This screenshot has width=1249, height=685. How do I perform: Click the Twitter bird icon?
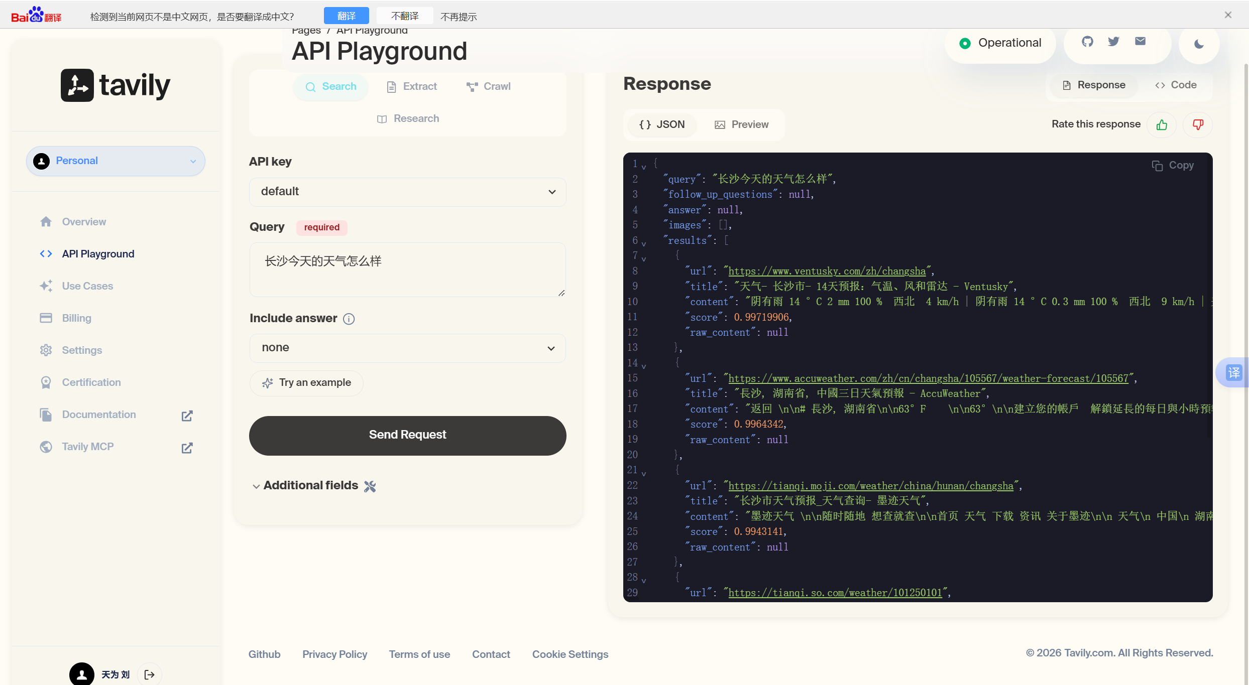[x=1113, y=42]
